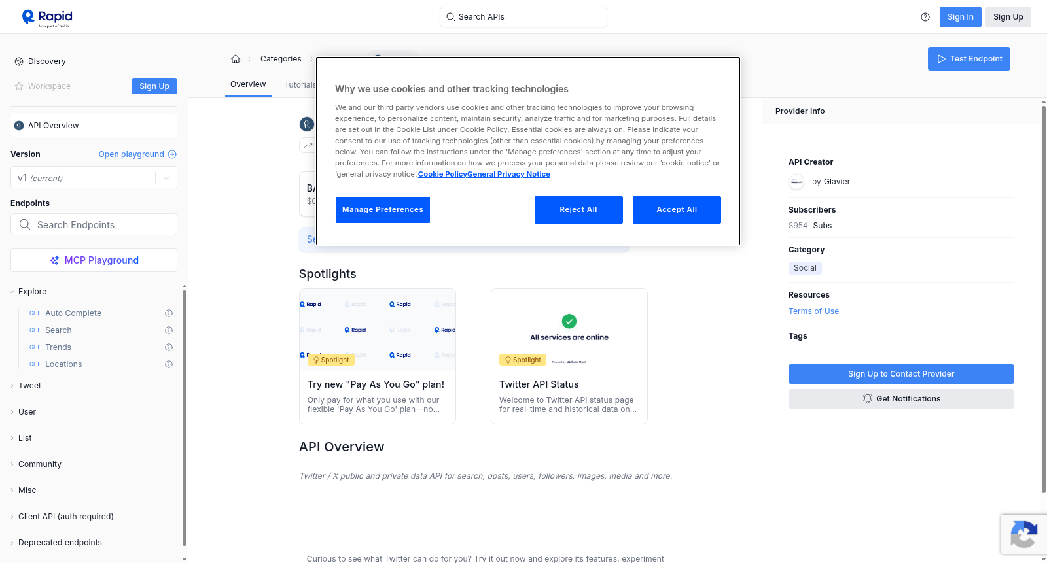Click the Sign In button
The image size is (1047, 563).
click(x=961, y=17)
